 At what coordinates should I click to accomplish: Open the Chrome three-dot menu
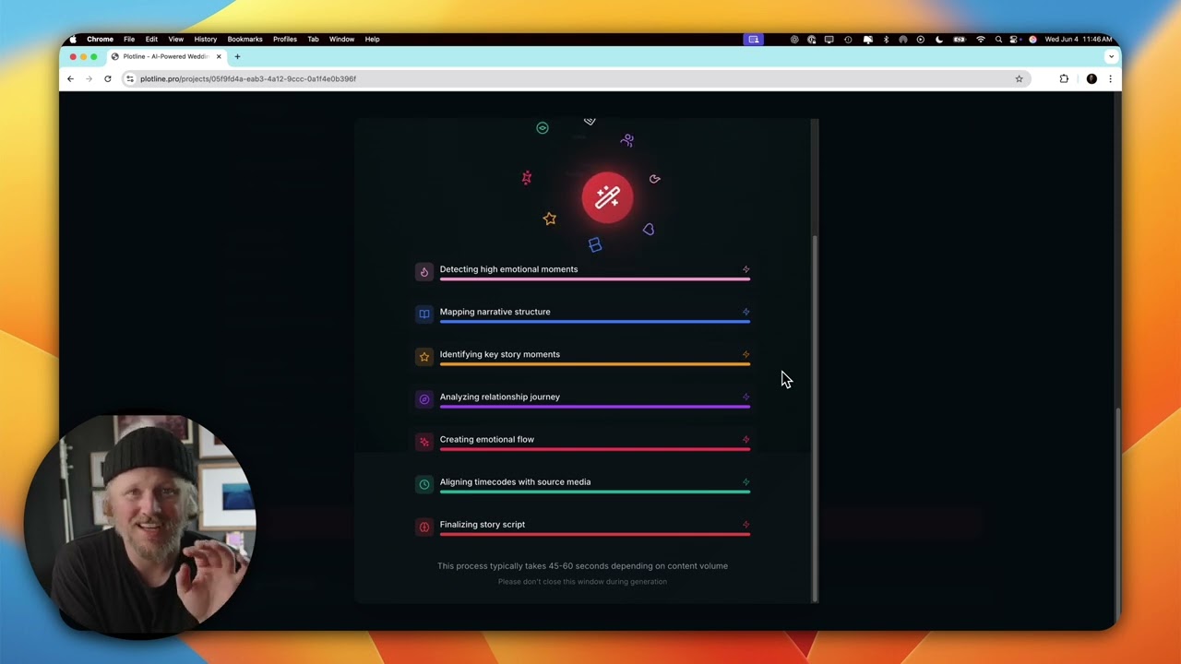(1110, 78)
